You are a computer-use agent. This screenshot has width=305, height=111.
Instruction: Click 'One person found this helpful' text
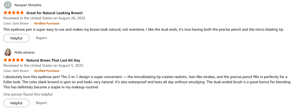(28, 94)
